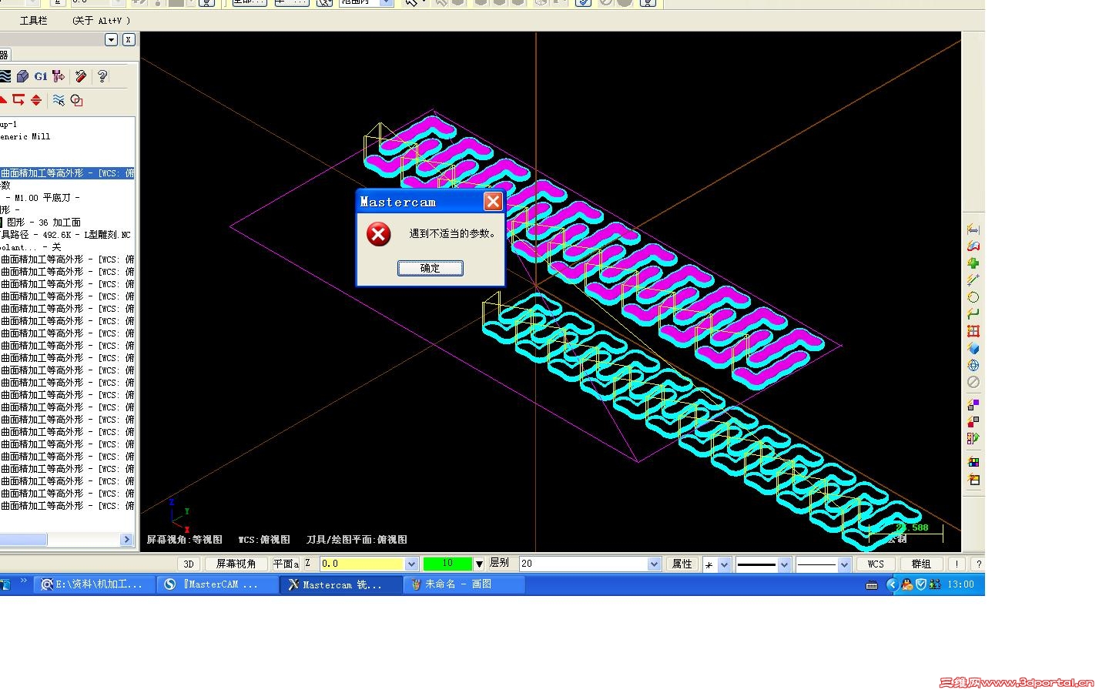Click the red up-down arrows icon
Screen dimensions: 1109x693
coord(36,100)
